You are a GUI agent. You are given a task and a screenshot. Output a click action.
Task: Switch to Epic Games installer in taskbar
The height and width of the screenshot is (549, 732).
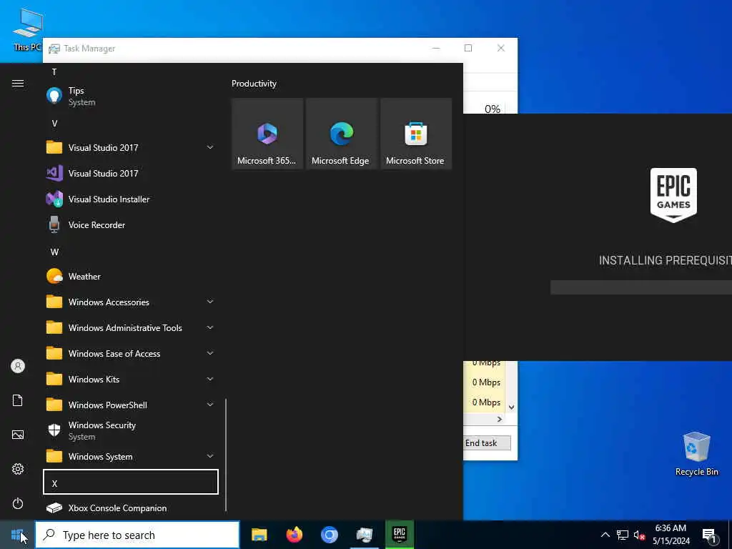pos(399,535)
